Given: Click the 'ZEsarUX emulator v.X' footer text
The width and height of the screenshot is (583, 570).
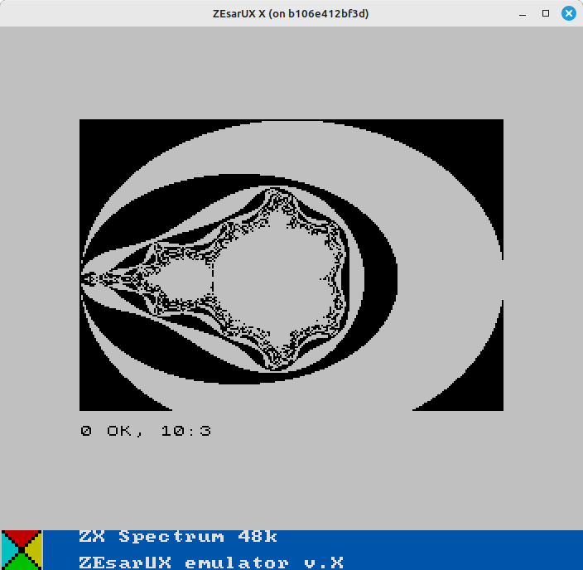Looking at the screenshot, I should click(211, 563).
